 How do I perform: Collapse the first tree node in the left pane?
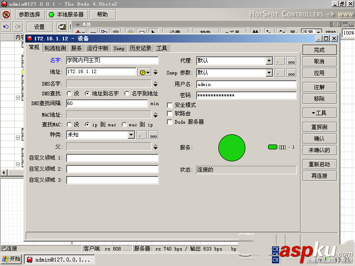coord(18,98)
